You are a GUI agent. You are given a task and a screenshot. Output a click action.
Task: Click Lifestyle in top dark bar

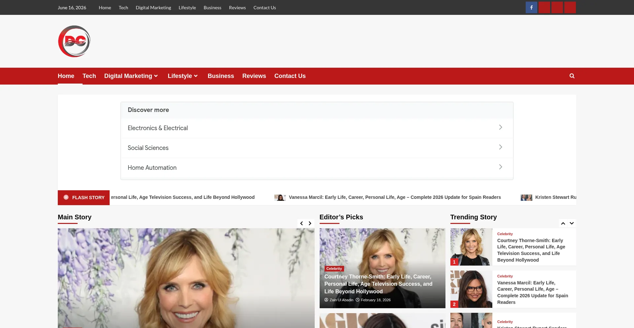pos(187,8)
